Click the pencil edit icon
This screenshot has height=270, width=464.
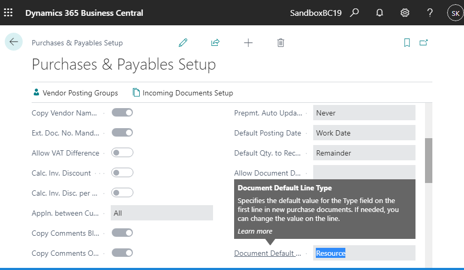pyautogui.click(x=183, y=43)
